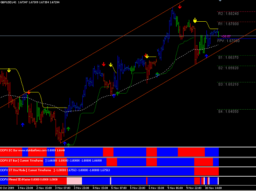Screen dimensions: 256x191
Task: Select the yellow down arrow at chart's far left
Action: point(9,70)
